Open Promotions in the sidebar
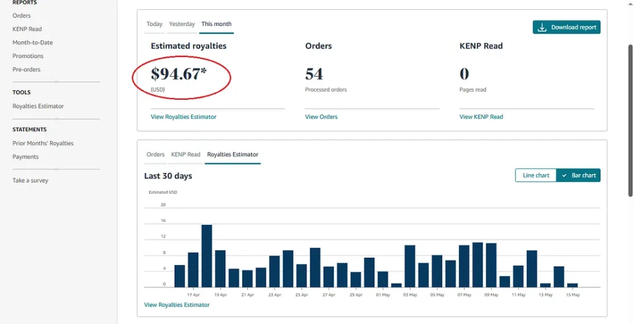This screenshot has width=634, height=324. (x=28, y=56)
